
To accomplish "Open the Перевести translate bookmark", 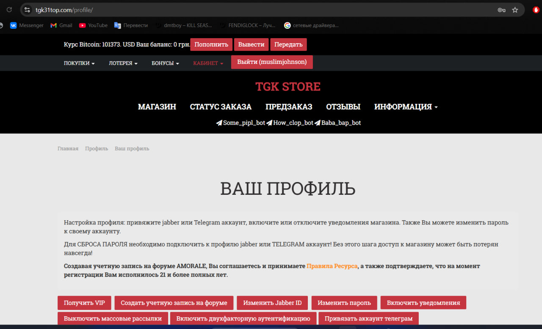I will pos(131,25).
